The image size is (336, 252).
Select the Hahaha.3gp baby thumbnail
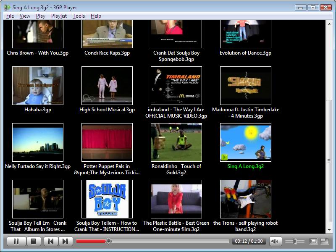[x=38, y=86]
